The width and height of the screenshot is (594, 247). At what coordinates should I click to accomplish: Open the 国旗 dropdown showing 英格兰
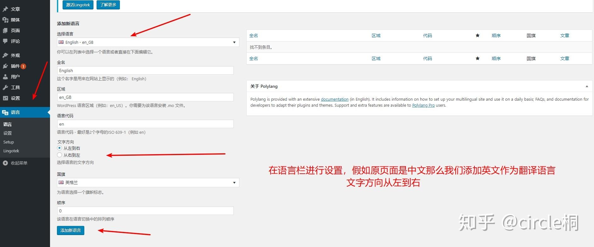[148, 182]
